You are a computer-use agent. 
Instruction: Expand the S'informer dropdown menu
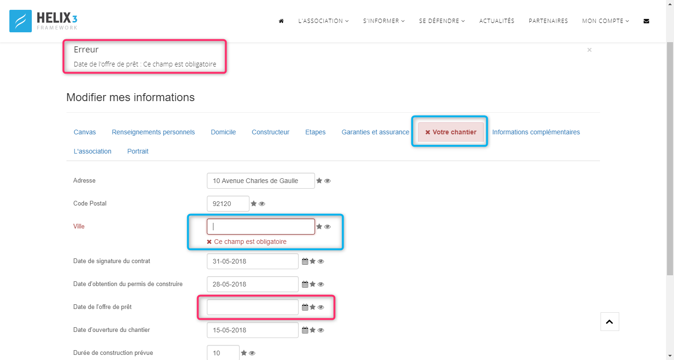(x=384, y=21)
